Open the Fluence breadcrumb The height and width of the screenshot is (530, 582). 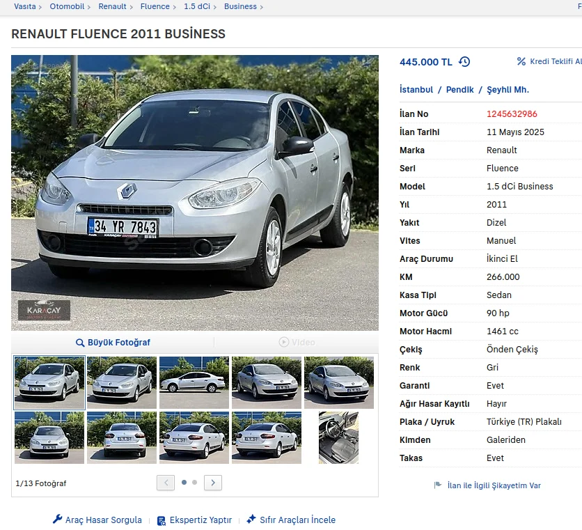coord(155,6)
